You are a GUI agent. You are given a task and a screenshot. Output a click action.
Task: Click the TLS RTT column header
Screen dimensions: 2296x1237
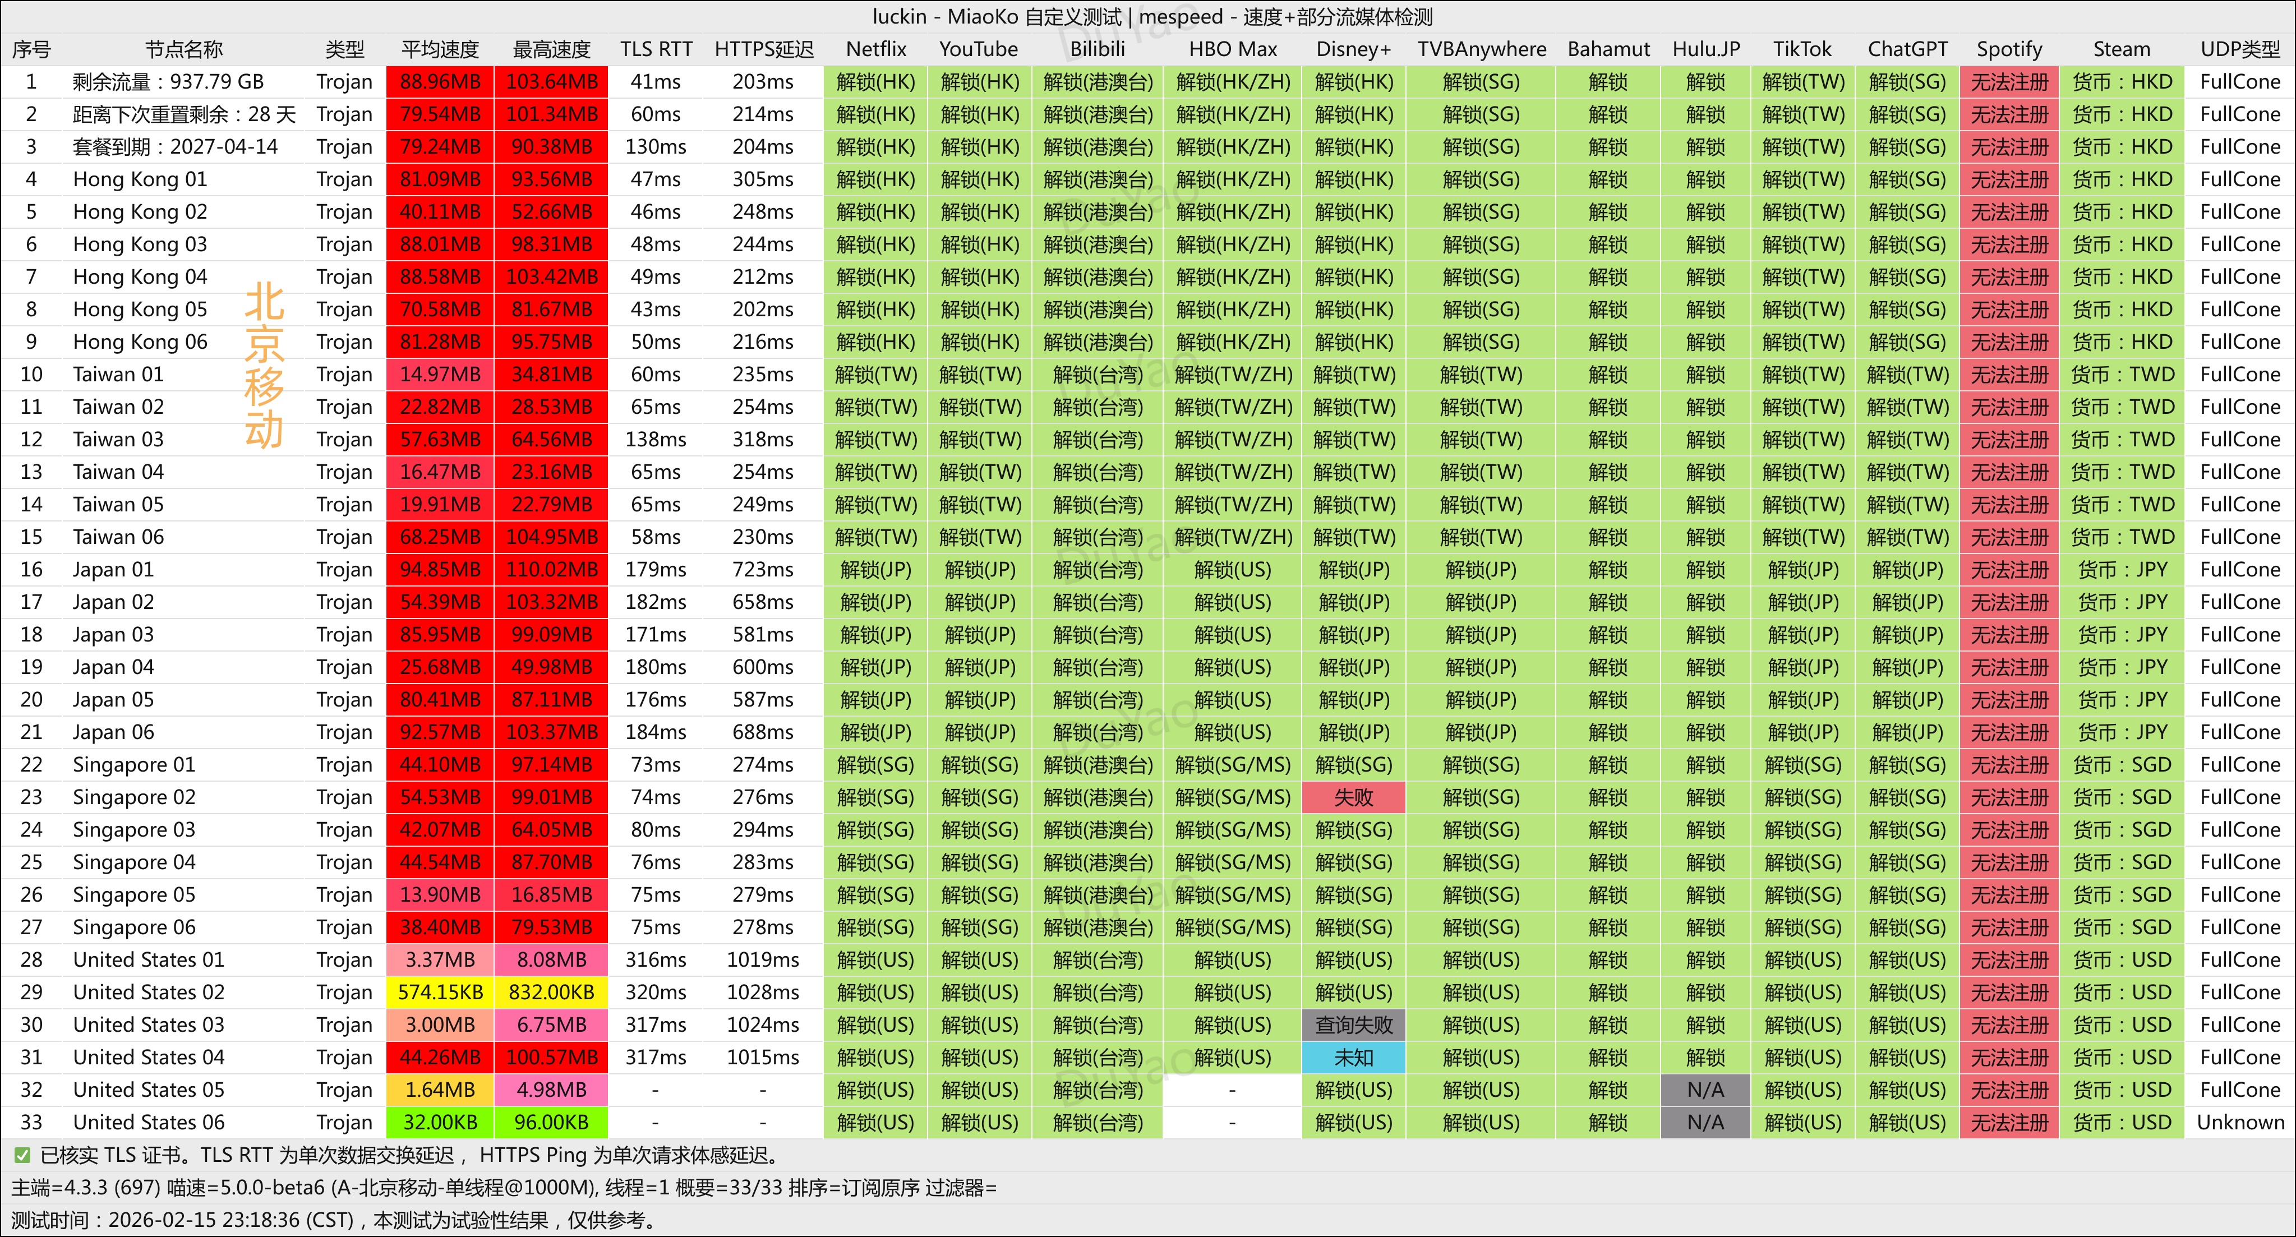coord(656,49)
